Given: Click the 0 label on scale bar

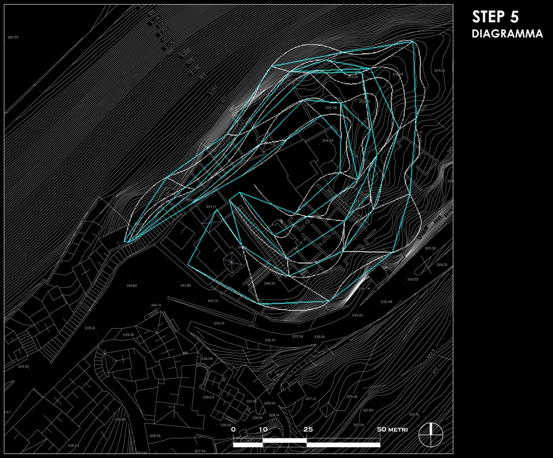Looking at the screenshot, I should point(234,430).
